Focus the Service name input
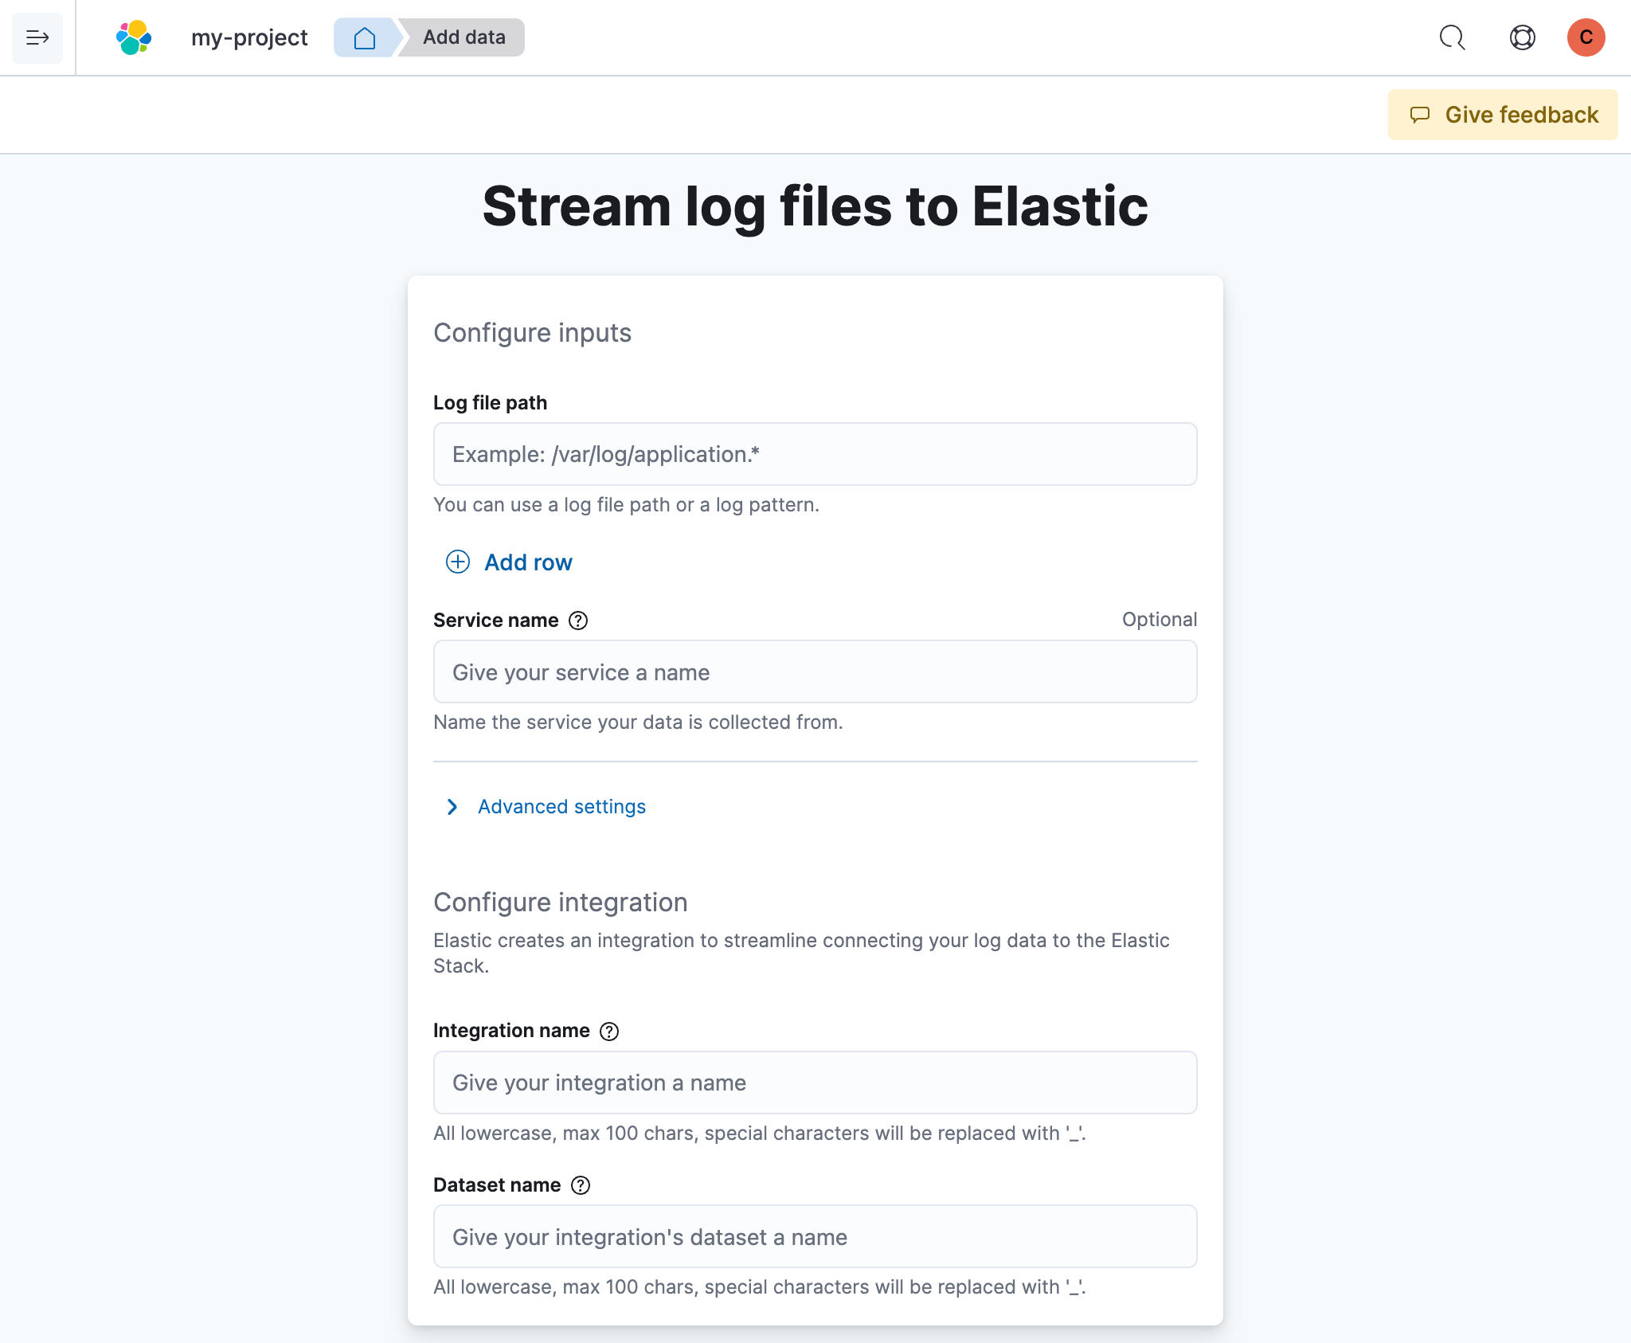 (x=815, y=672)
